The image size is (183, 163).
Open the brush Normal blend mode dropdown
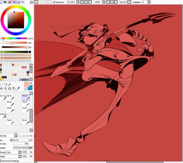click(x=16, y=136)
